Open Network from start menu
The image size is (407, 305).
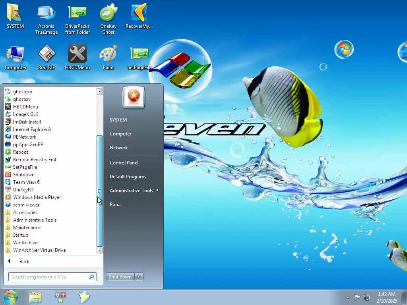tap(118, 148)
